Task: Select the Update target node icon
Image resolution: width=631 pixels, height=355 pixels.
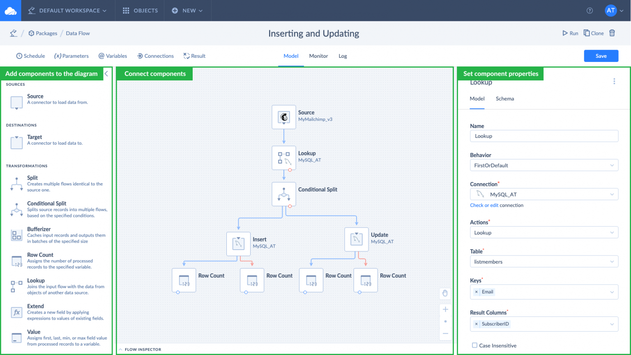Action: point(356,239)
